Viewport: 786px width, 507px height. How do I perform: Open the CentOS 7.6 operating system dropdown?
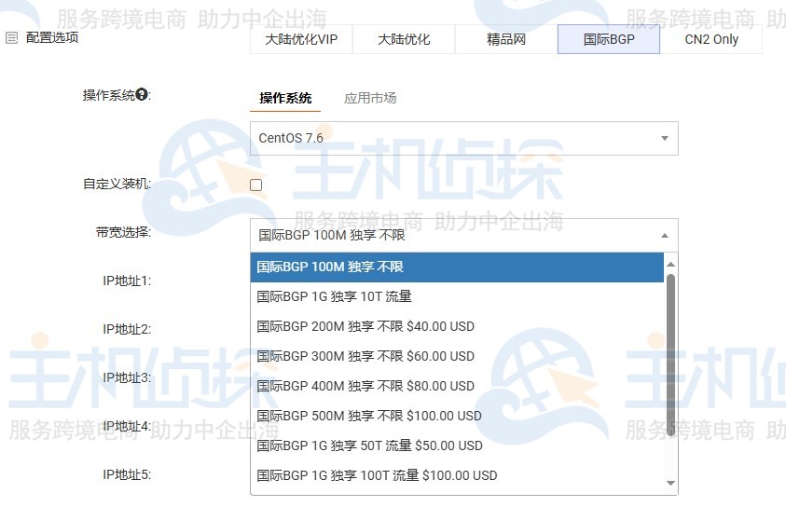(x=464, y=138)
